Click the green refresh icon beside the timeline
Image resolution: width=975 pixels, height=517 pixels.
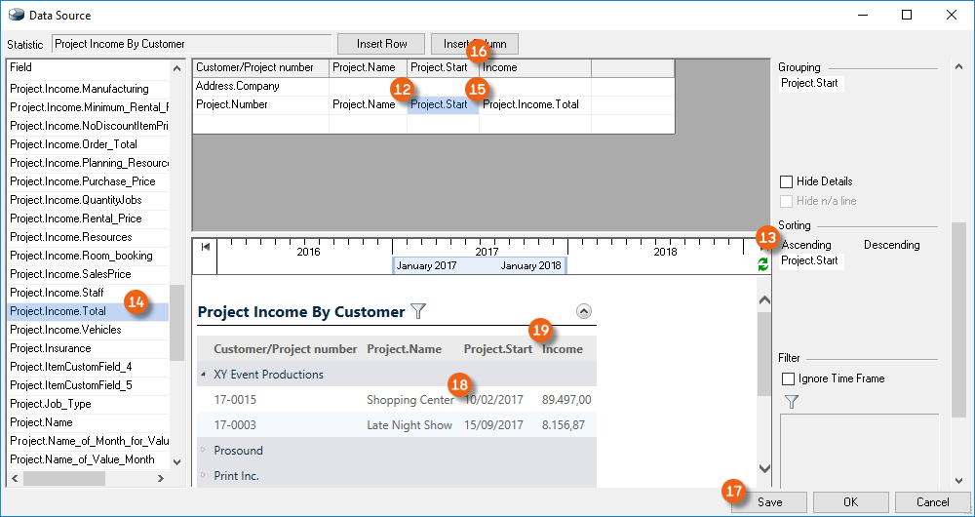(x=762, y=263)
